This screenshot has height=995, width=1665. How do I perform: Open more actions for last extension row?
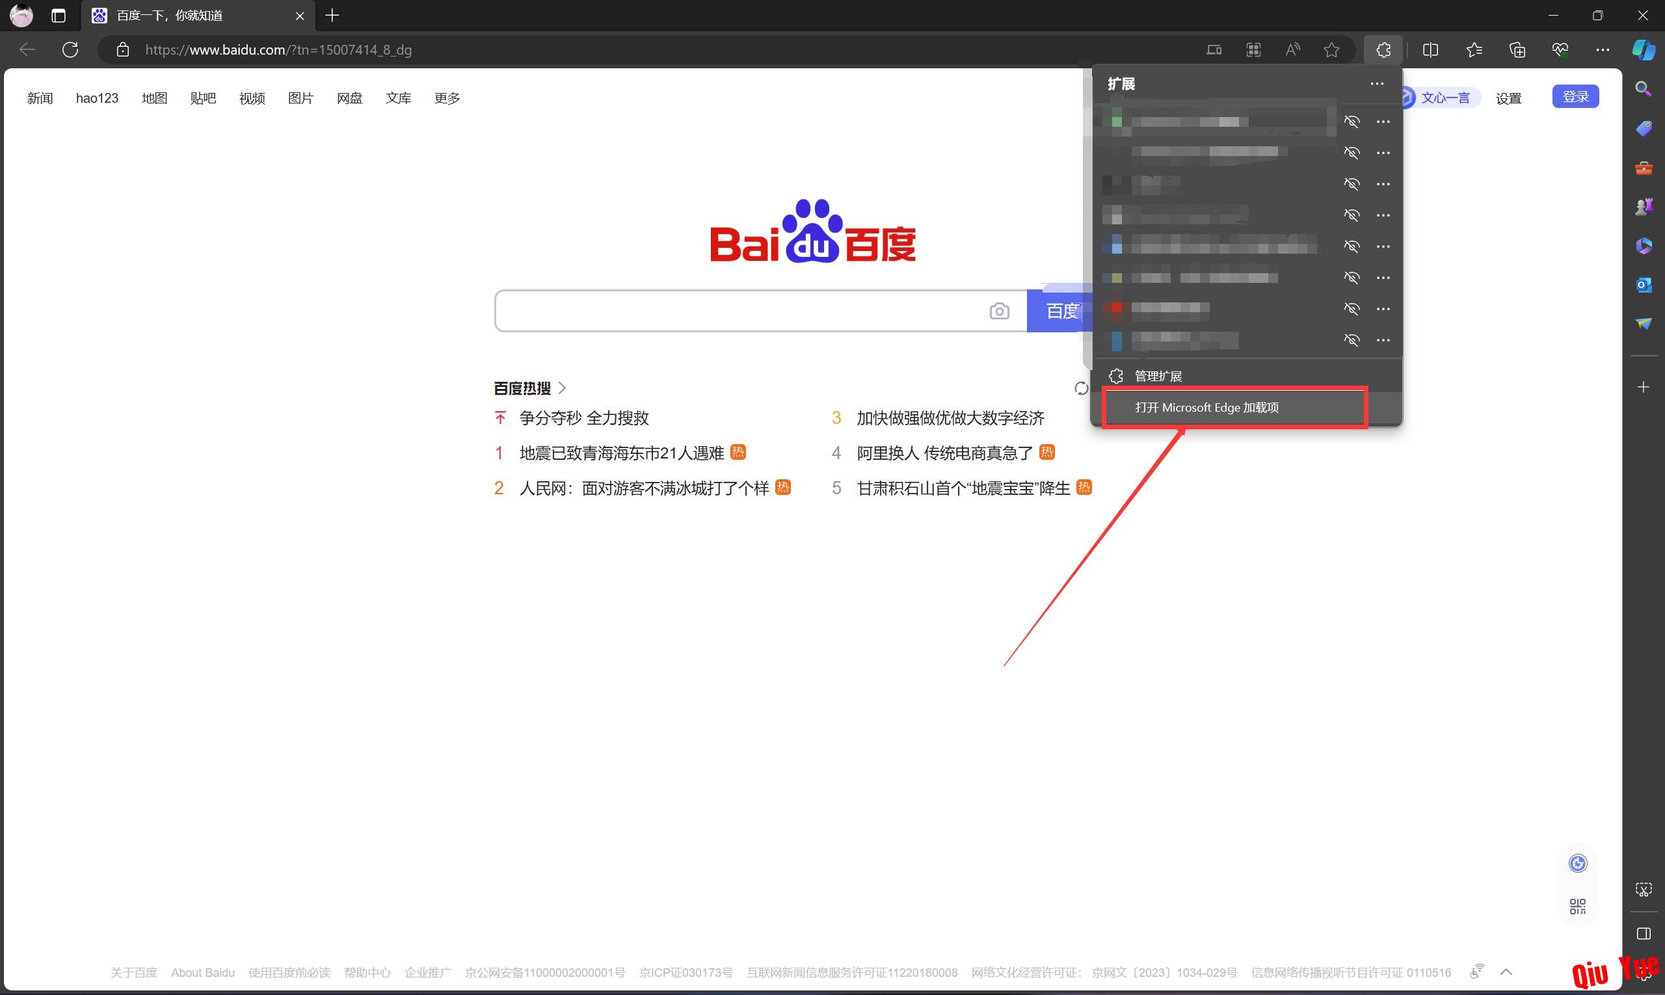coord(1383,340)
